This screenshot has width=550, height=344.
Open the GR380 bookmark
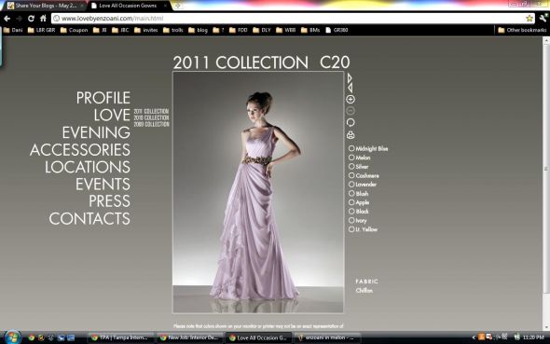337,30
